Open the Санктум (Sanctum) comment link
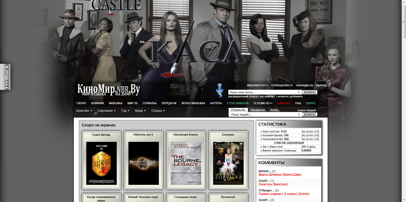Viewport: 406px width, 202px height. click(273, 184)
